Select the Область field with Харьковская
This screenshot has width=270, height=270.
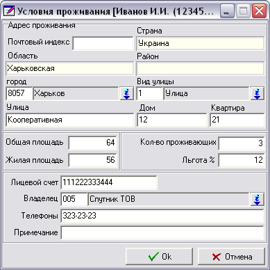pyautogui.click(x=70, y=68)
